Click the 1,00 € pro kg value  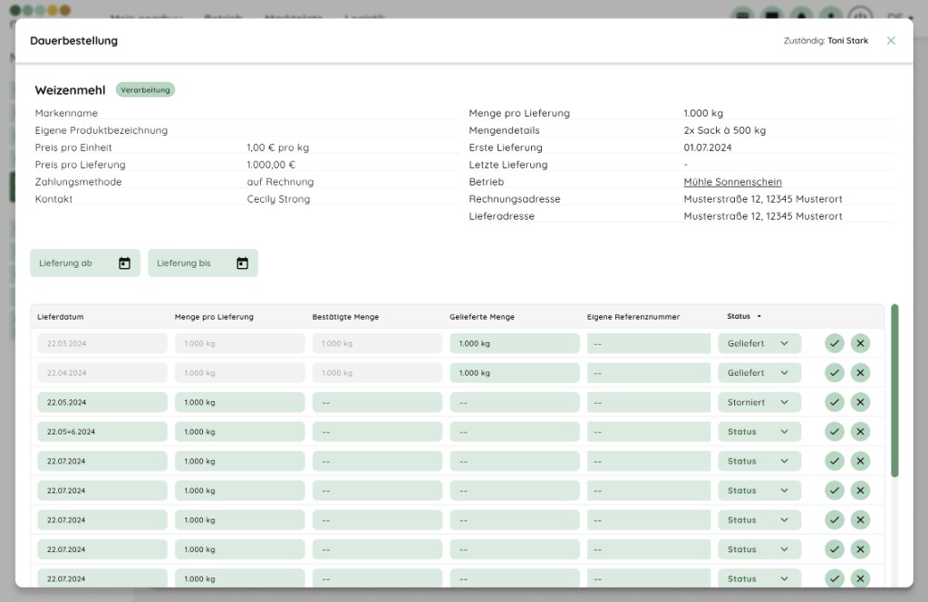277,148
